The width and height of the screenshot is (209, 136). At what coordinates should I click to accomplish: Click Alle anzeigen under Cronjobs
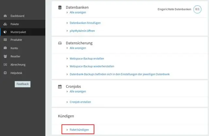pos(78,91)
